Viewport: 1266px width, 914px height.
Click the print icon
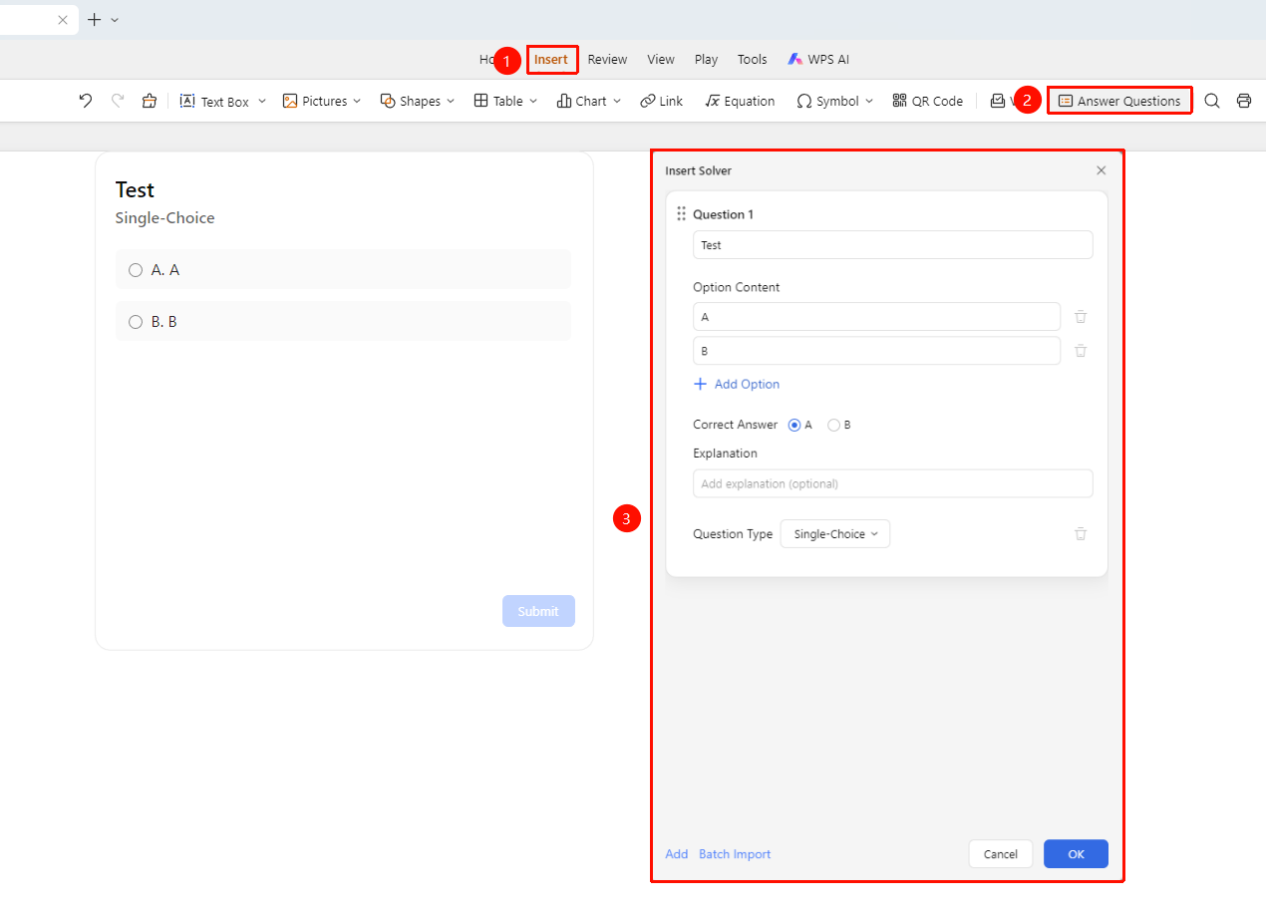click(x=1244, y=101)
